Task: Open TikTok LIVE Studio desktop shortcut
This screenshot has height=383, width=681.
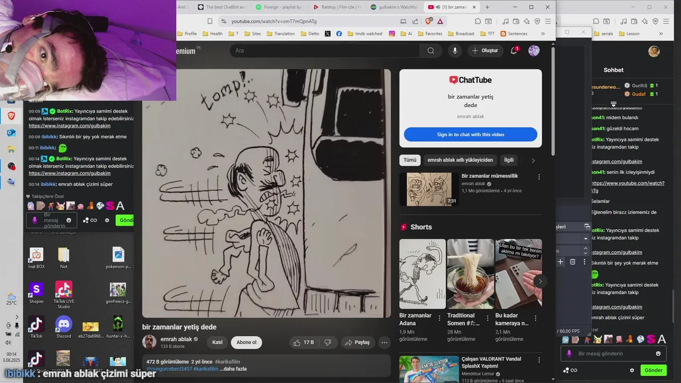Action: pyautogui.click(x=64, y=295)
